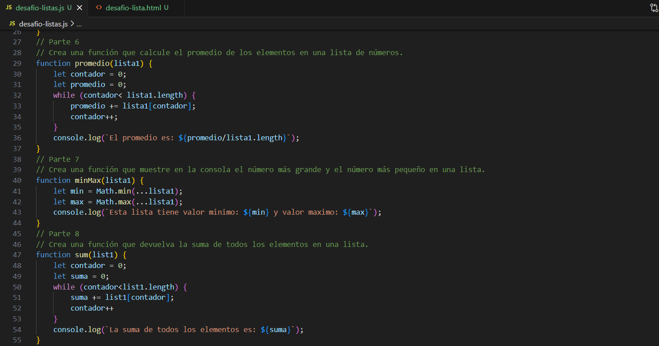Click 'console.log' on line 36
Screen dimensions: 659x346
point(77,138)
